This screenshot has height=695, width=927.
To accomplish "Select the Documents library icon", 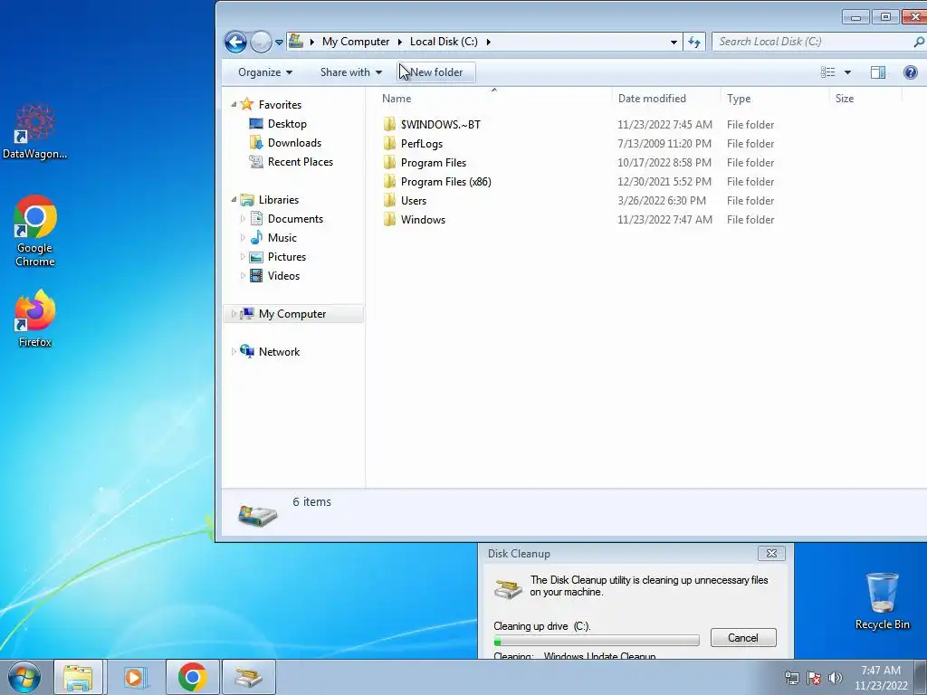I will [x=256, y=219].
